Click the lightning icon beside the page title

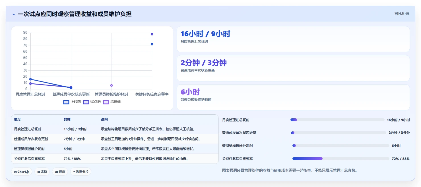coord(14,14)
